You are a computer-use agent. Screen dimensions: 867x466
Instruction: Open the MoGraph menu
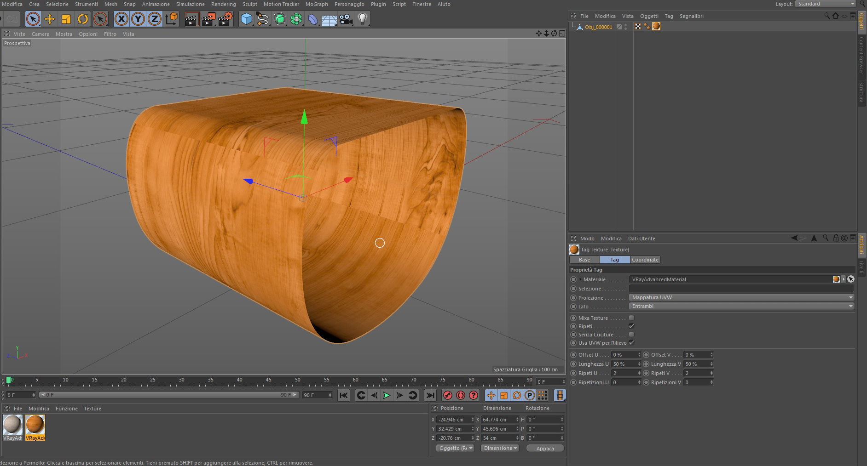click(317, 4)
